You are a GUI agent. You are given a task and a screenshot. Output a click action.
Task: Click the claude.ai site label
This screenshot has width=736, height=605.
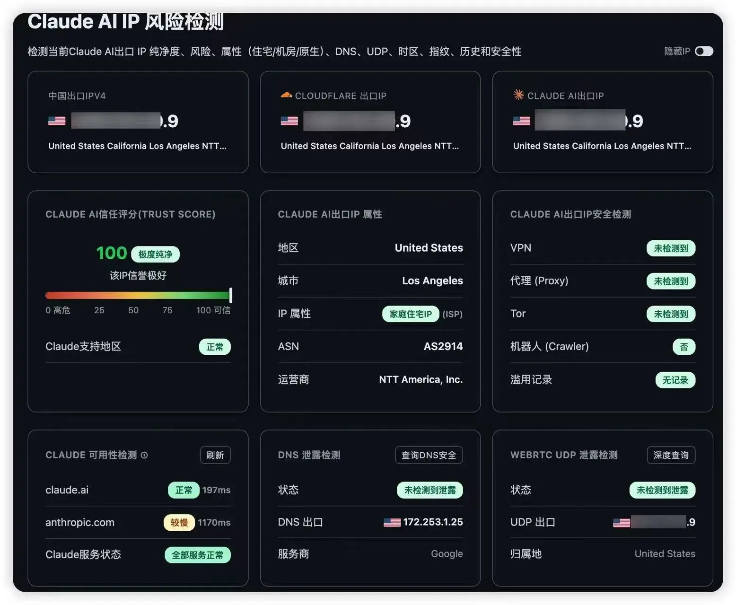coord(67,490)
